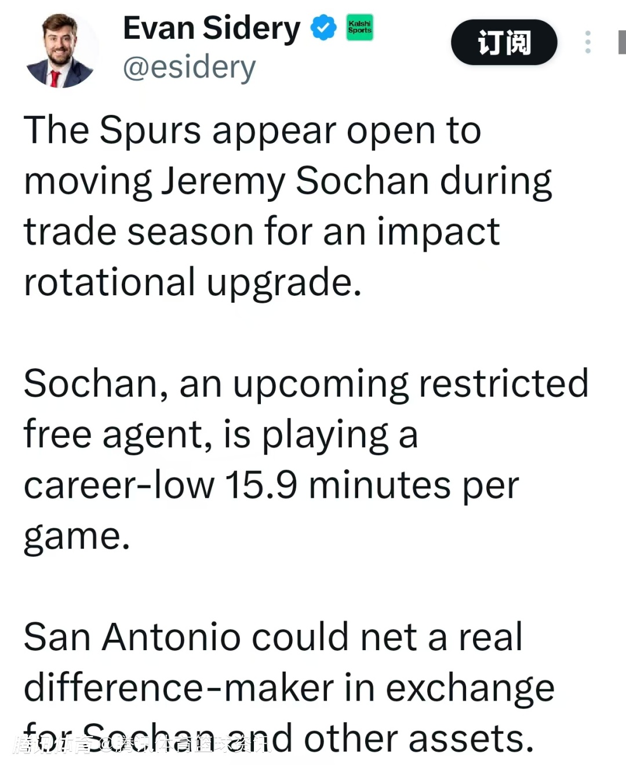This screenshot has height=765, width=626.
Task: Click the blue verified checkmark badge
Action: click(x=323, y=28)
